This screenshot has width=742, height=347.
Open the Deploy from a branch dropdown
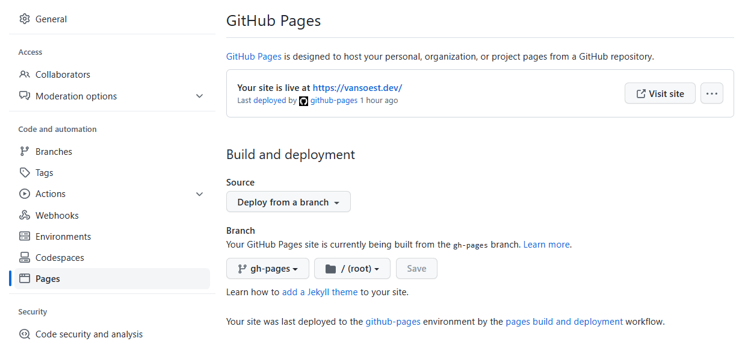[x=288, y=202]
